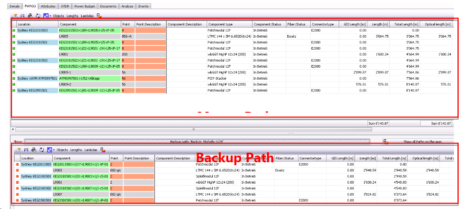462x209 pixels.
Task: Click the green square on the ATM3997501 row
Action: pos(14,78)
